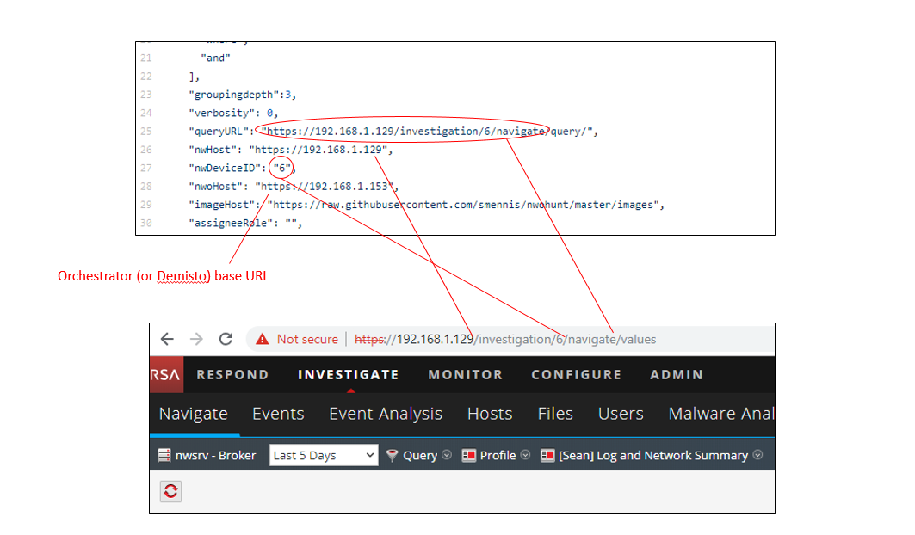
Task: Open the RESPOND menu
Action: tap(232, 374)
